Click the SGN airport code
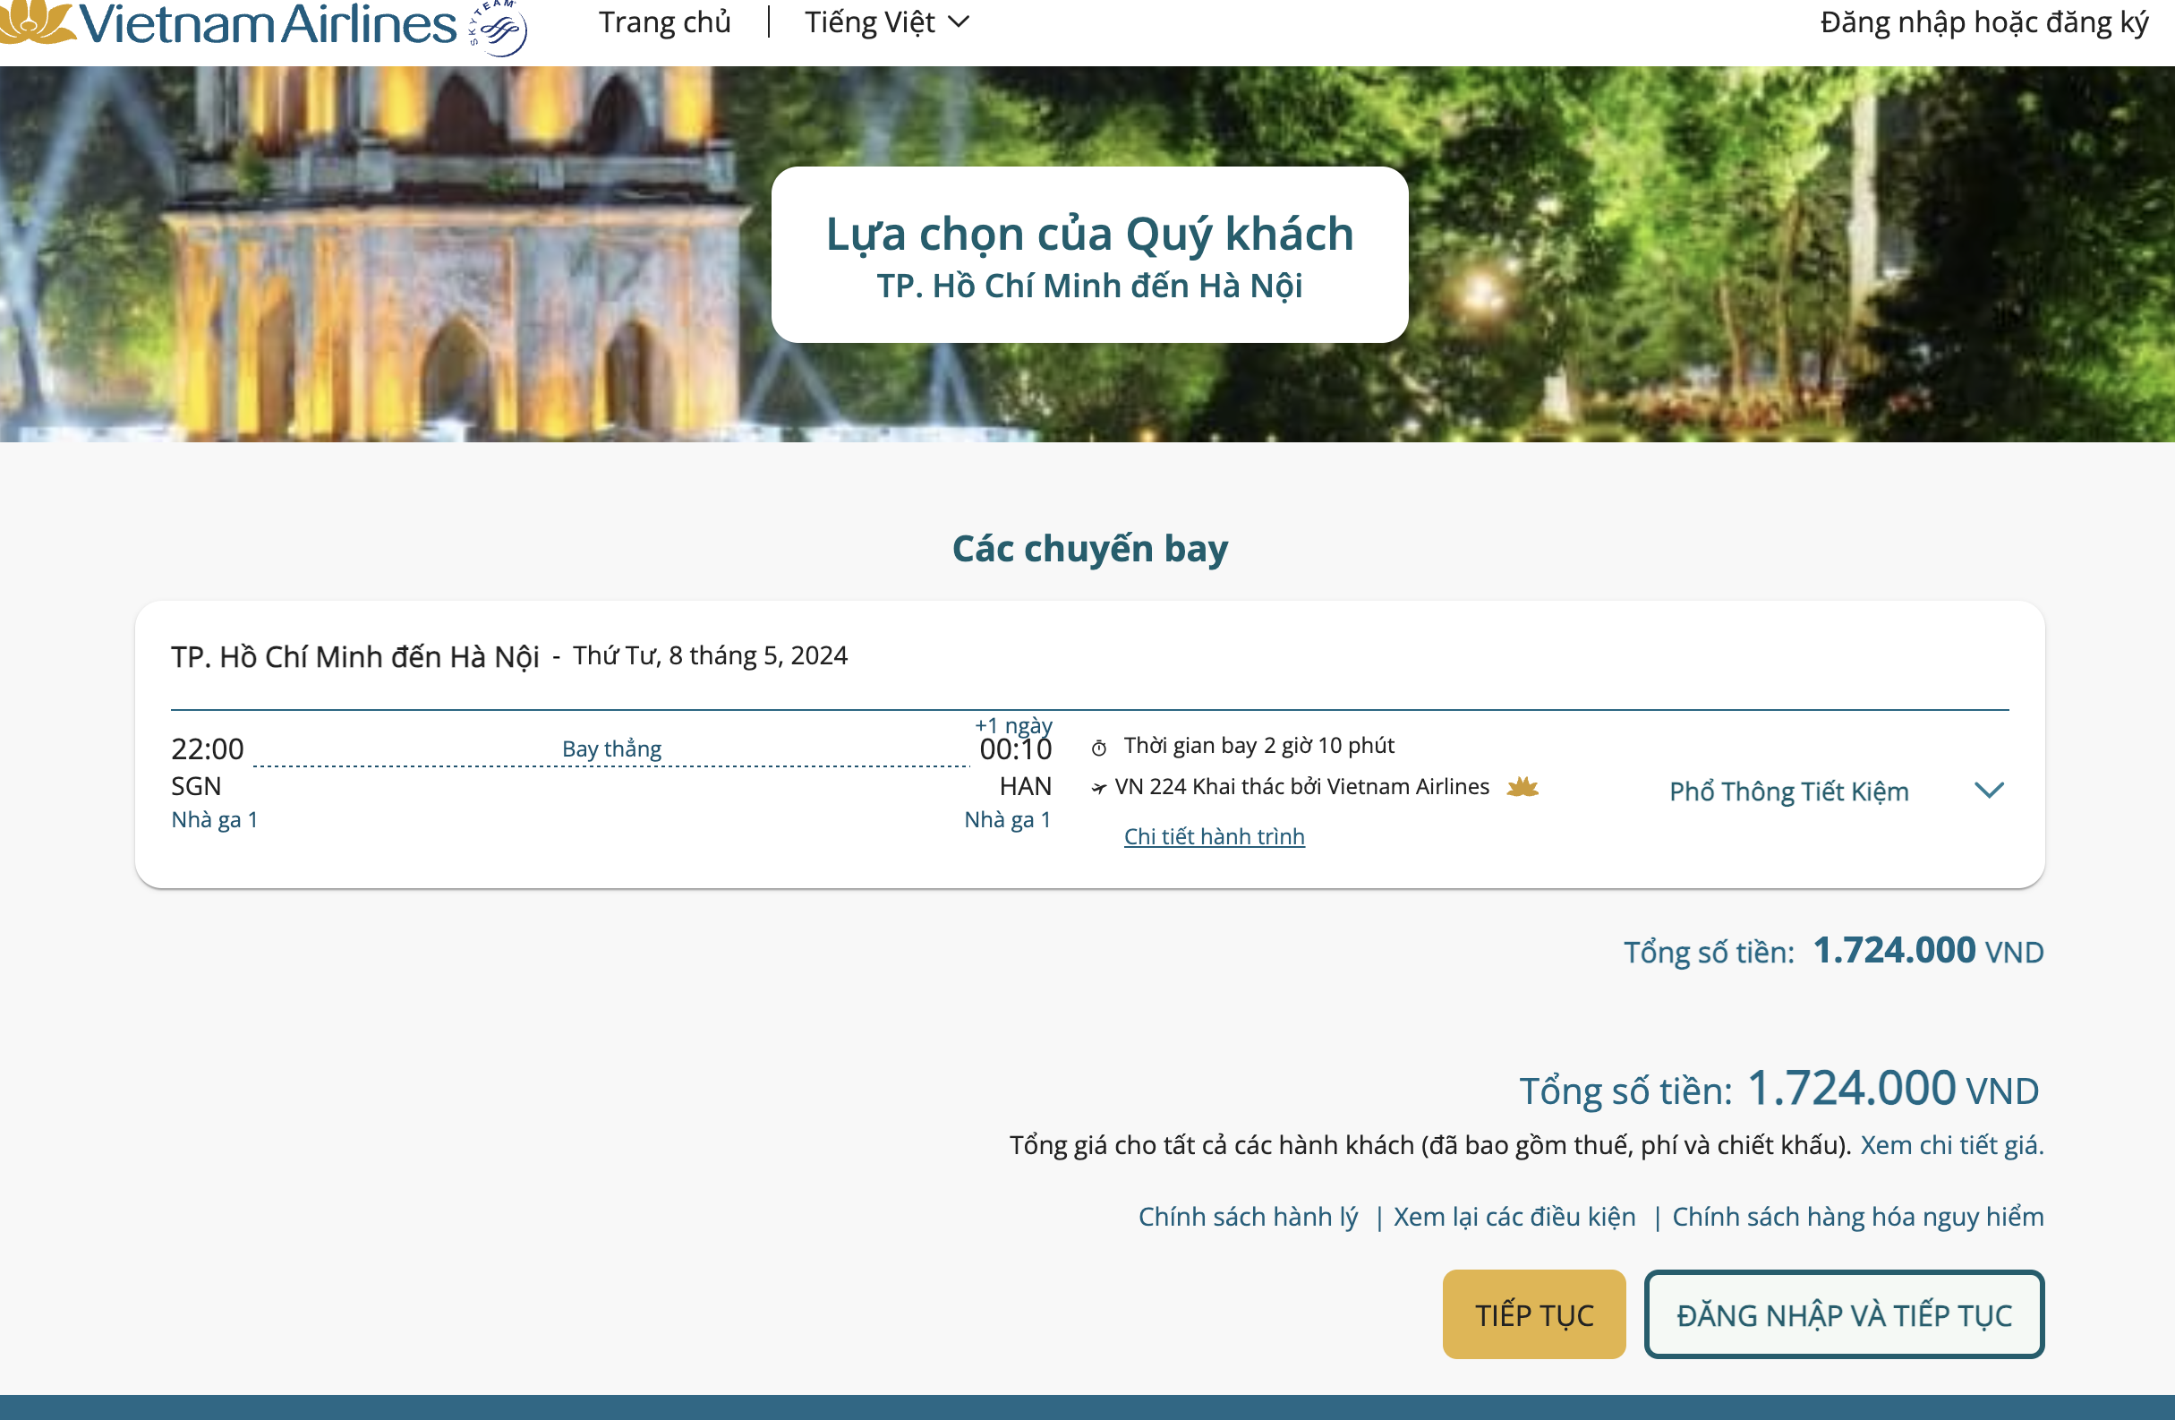This screenshot has width=2175, height=1420. click(x=195, y=786)
